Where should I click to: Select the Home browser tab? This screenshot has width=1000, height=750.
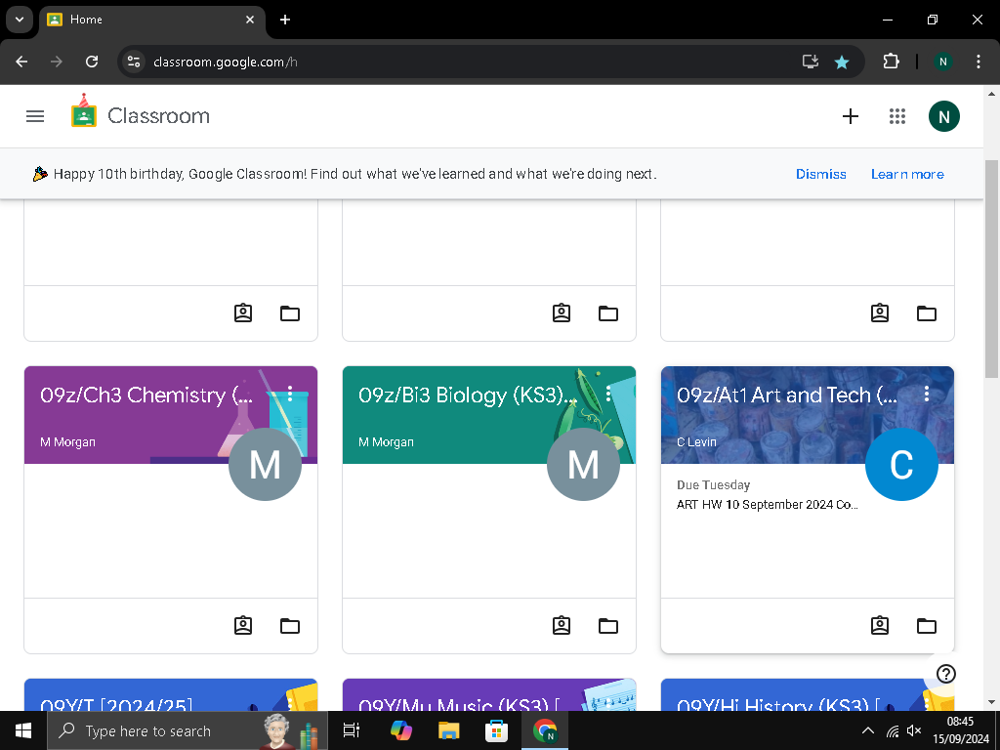pyautogui.click(x=151, y=20)
